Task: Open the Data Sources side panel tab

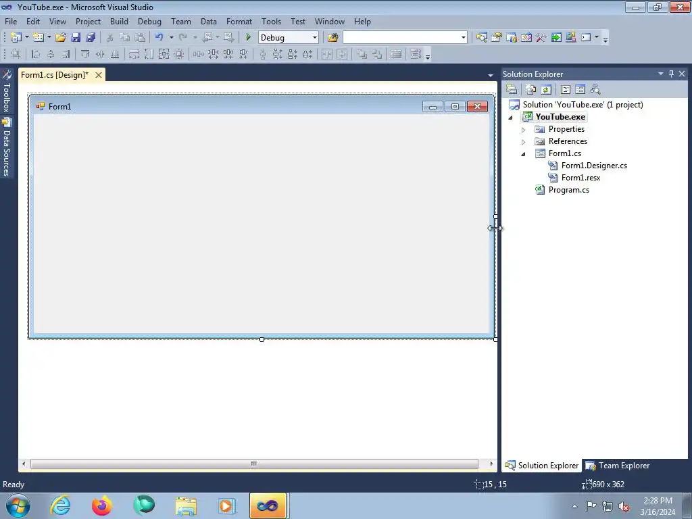Action: tap(6, 148)
